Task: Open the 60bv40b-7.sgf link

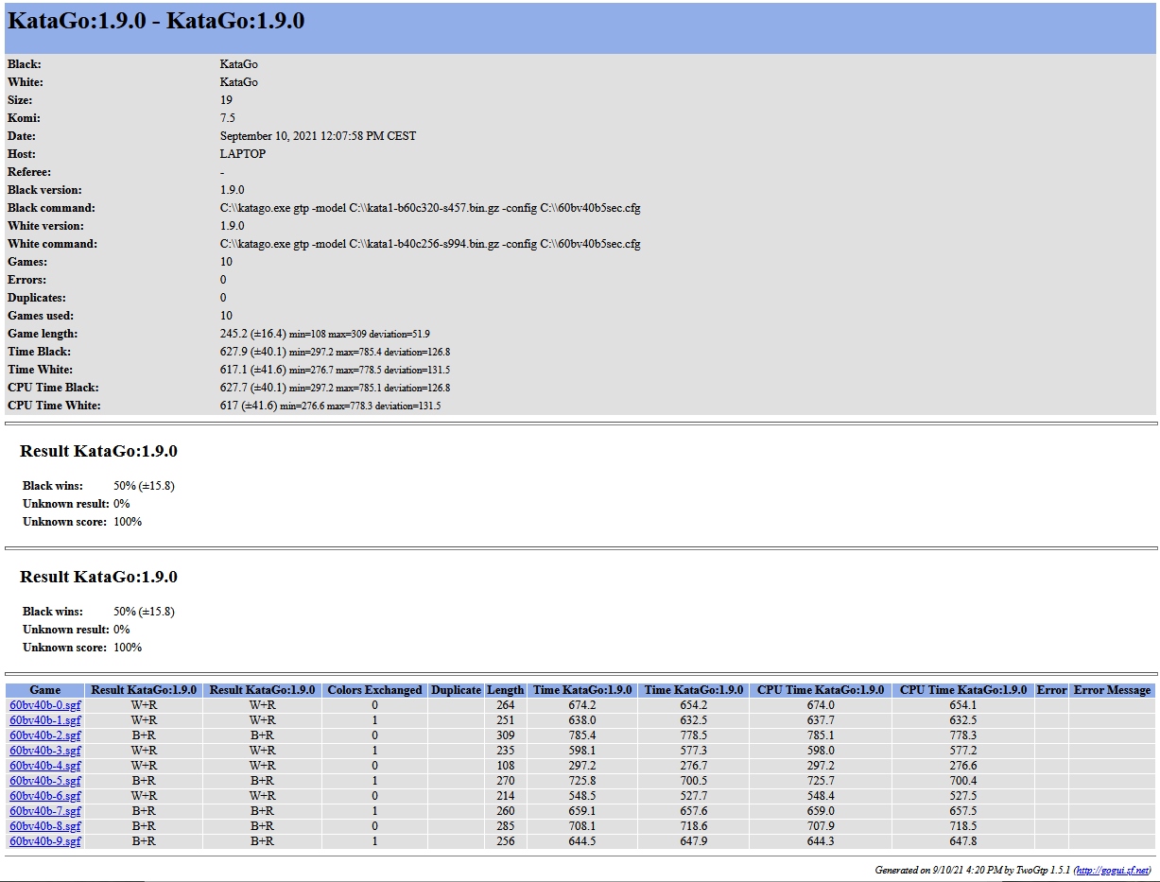Action: [x=45, y=811]
